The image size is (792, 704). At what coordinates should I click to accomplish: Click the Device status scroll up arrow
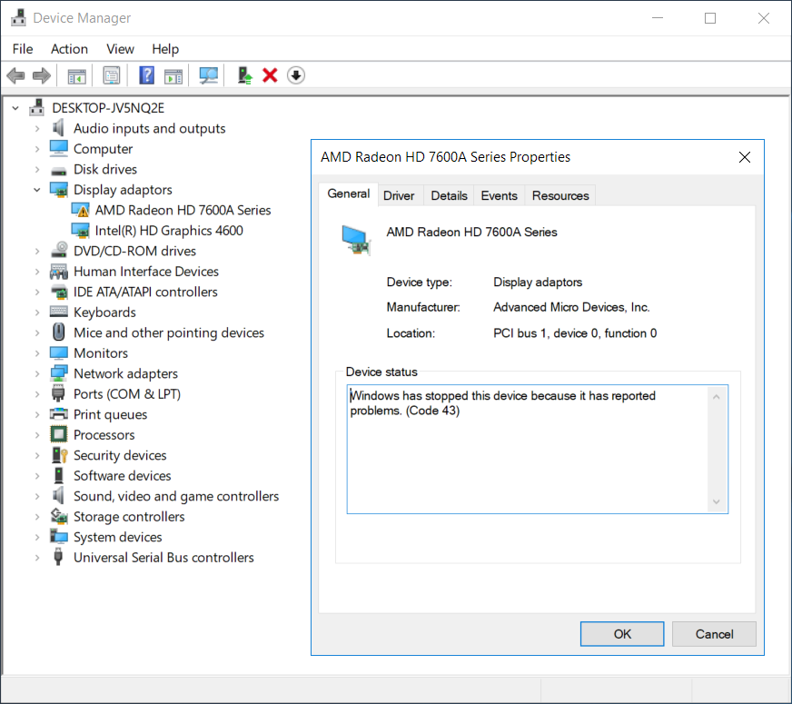click(x=717, y=397)
